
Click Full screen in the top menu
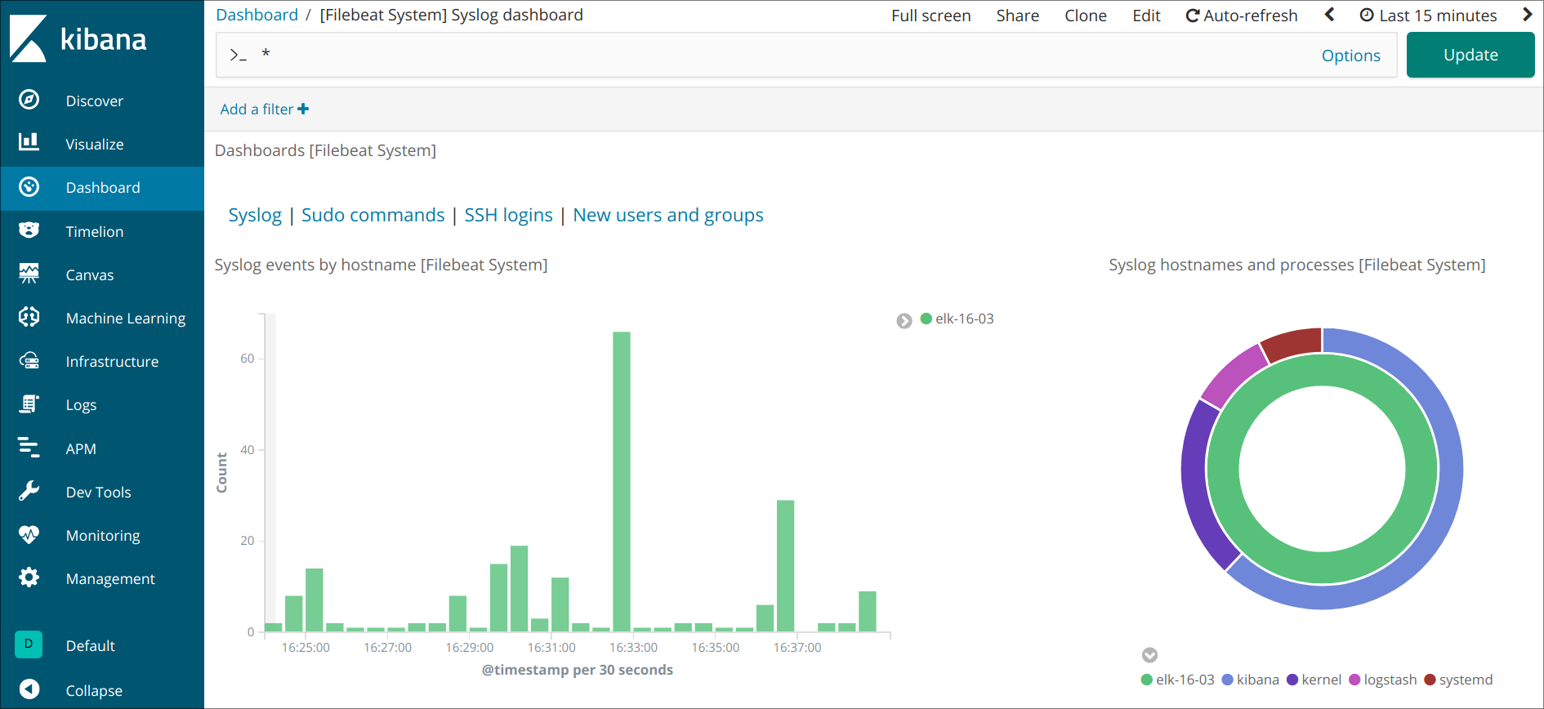coord(930,16)
